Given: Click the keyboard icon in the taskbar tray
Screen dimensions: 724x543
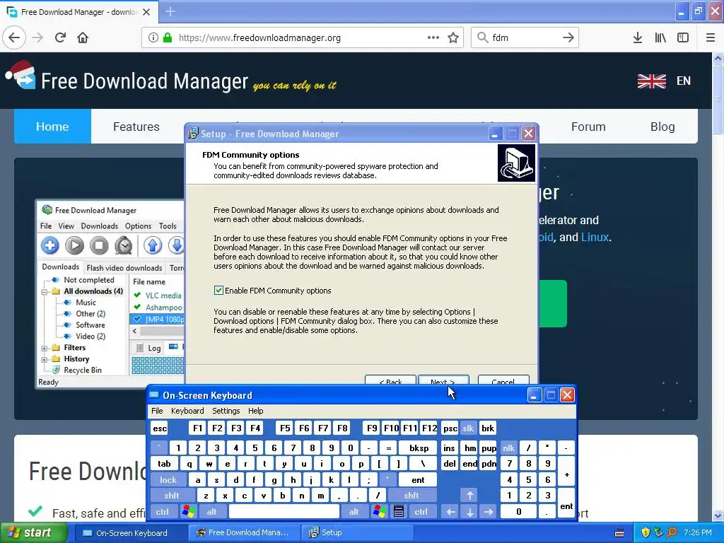Looking at the screenshot, I should pyautogui.click(x=619, y=533).
